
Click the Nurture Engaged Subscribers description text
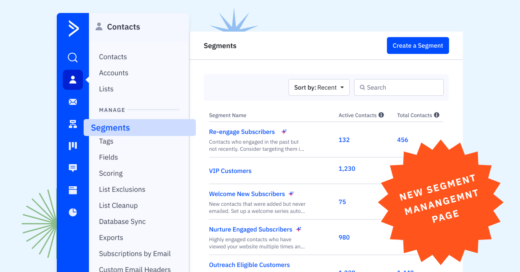coord(257,243)
